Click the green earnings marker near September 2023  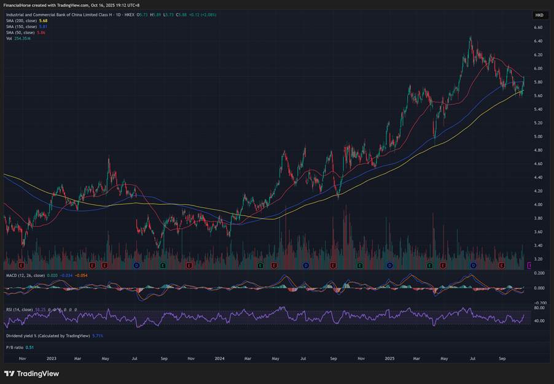pyautogui.click(x=163, y=266)
